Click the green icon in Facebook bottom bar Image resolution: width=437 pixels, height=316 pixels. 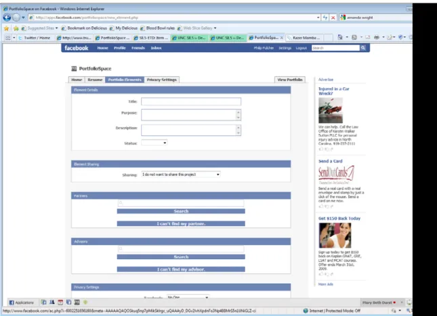point(85,302)
